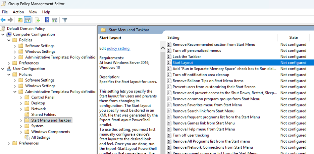This screenshot has height=154, width=314.
Task: Click the All Settings folder icon
Action: [27, 137]
